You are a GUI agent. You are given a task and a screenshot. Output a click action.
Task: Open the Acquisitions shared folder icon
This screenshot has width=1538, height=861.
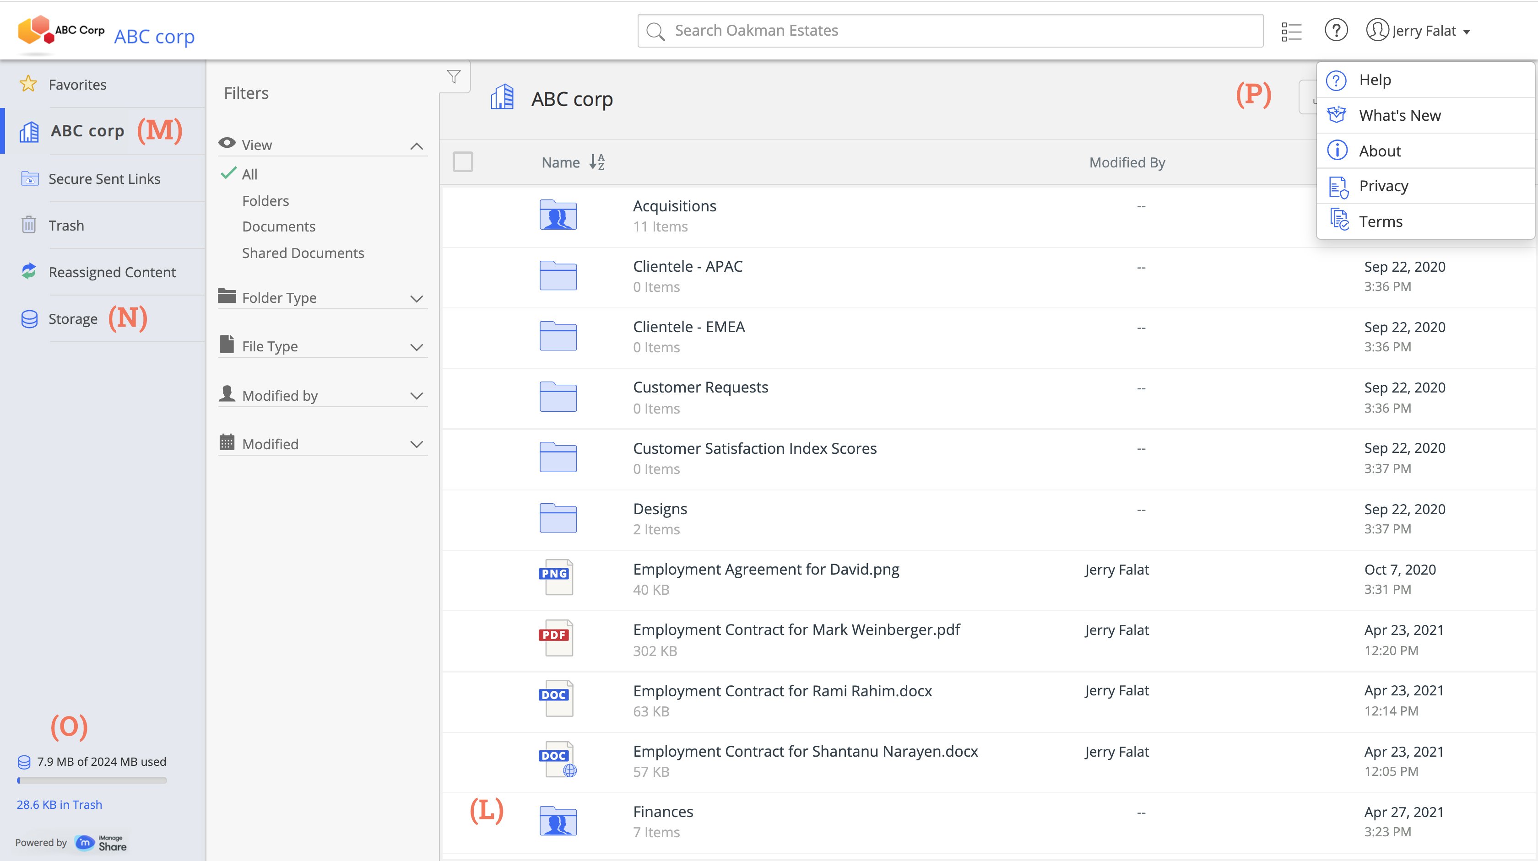tap(558, 215)
